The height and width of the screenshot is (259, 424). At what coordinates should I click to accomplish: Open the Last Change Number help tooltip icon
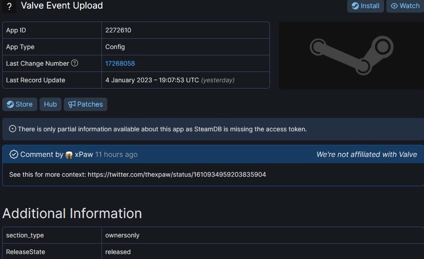(75, 63)
